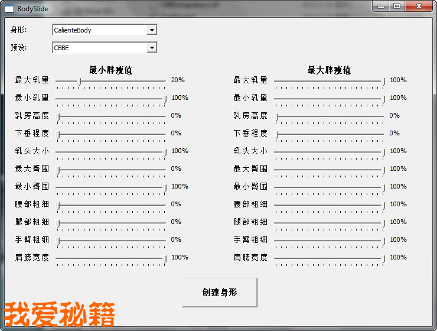
Task: Click the CalienteBody combo box text field
Action: tap(99, 30)
